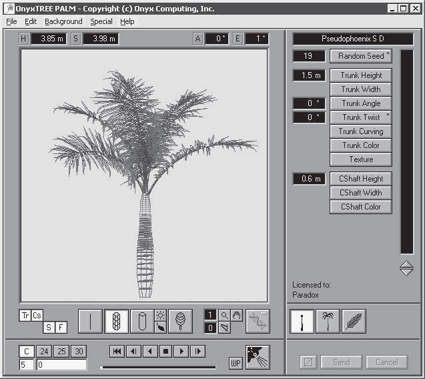Toggle the WP button
Image resolution: width=425 pixels, height=379 pixels.
pyautogui.click(x=236, y=363)
